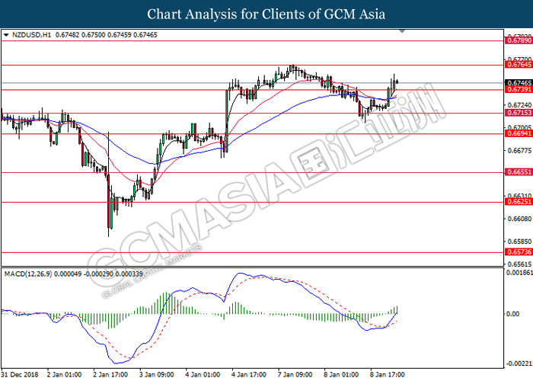Screen dimensions: 533x381
Task: Select the 0.67153 price level label
Action: 518,113
